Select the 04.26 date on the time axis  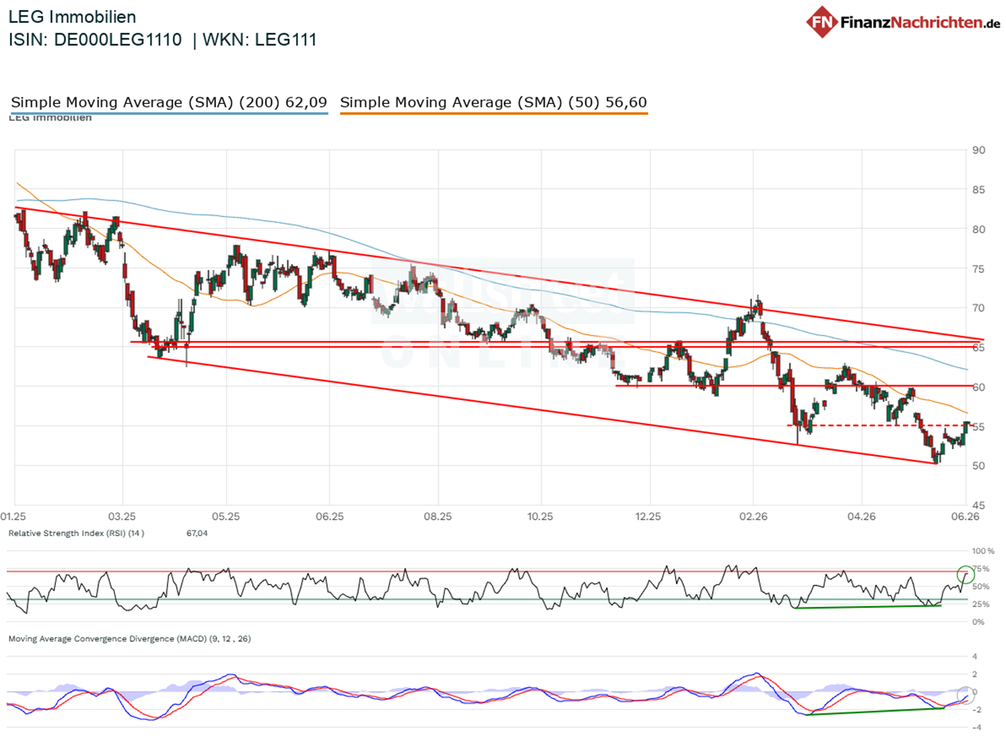[x=861, y=517]
